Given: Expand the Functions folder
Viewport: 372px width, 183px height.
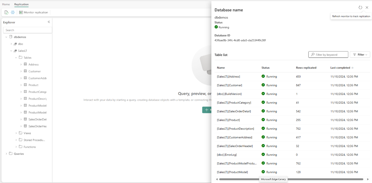Looking at the screenshot, I should coord(16,147).
